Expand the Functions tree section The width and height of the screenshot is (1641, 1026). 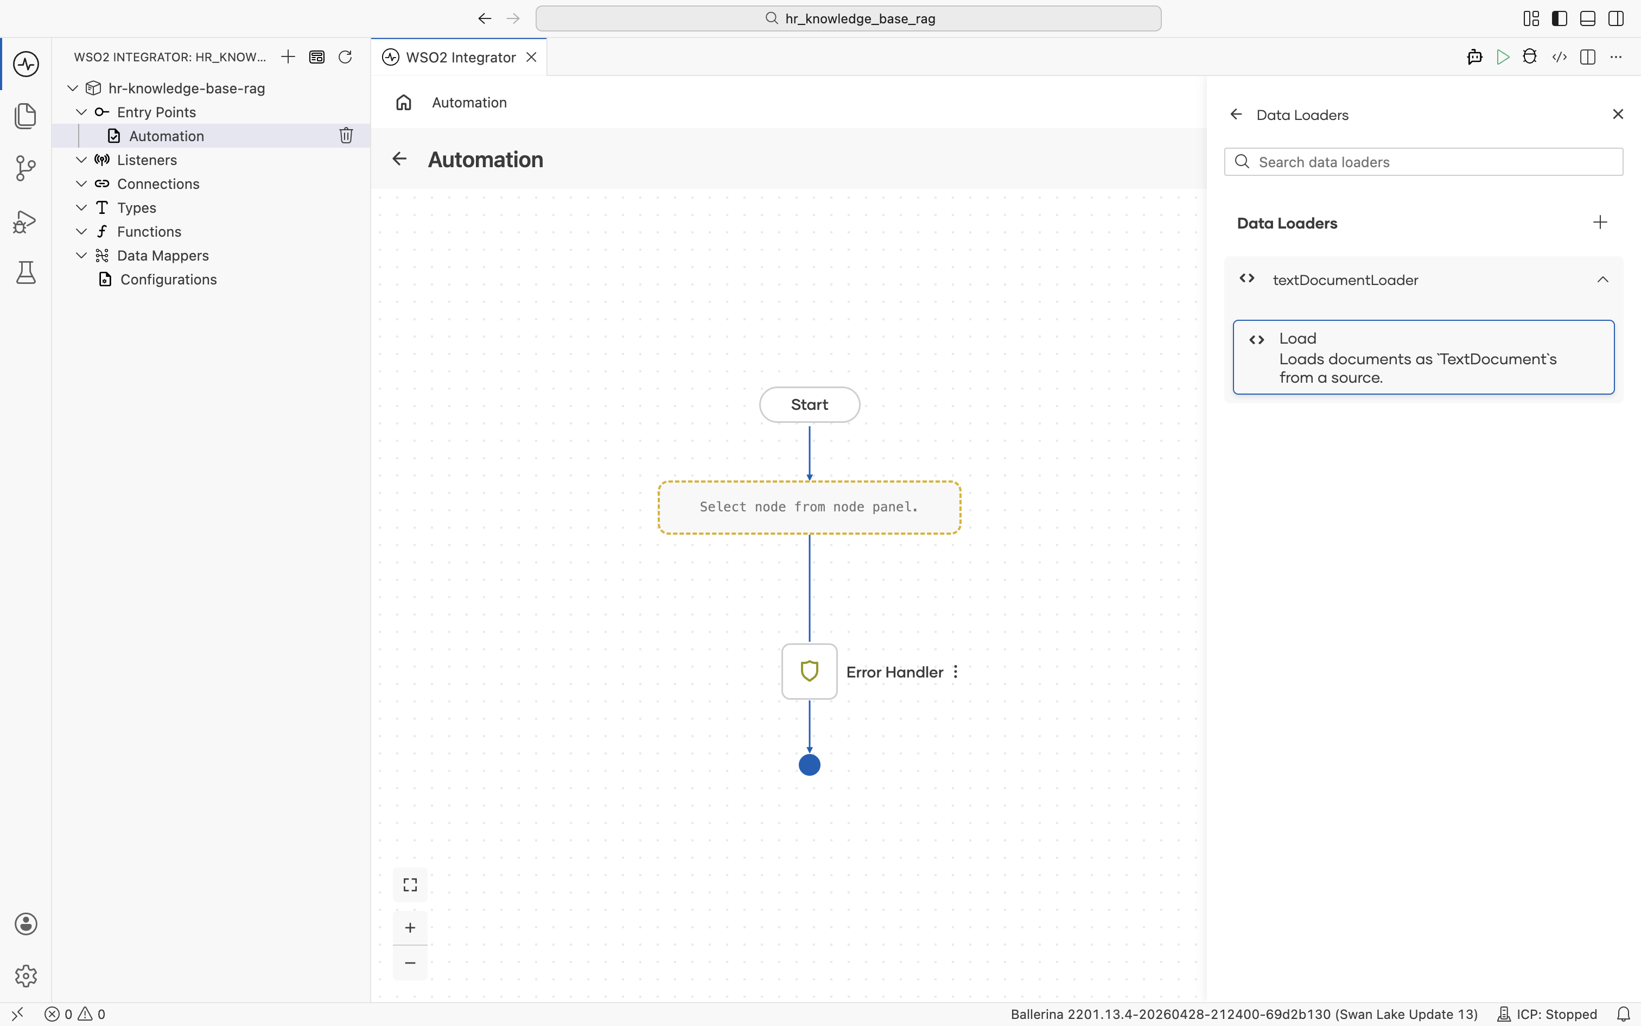click(81, 231)
